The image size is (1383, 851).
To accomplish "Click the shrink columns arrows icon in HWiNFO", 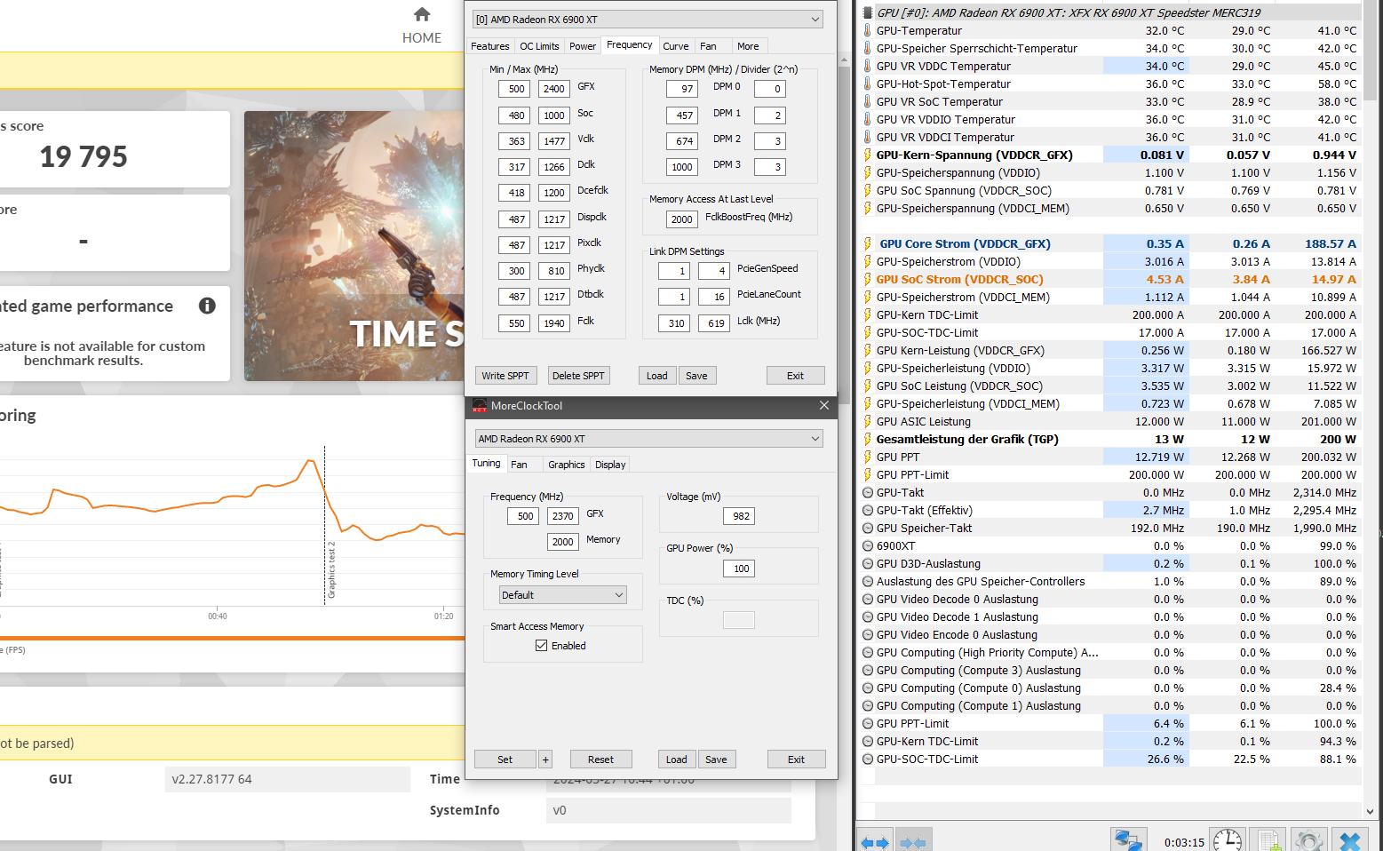I will [x=912, y=842].
